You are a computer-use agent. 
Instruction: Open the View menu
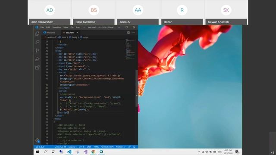66,28
